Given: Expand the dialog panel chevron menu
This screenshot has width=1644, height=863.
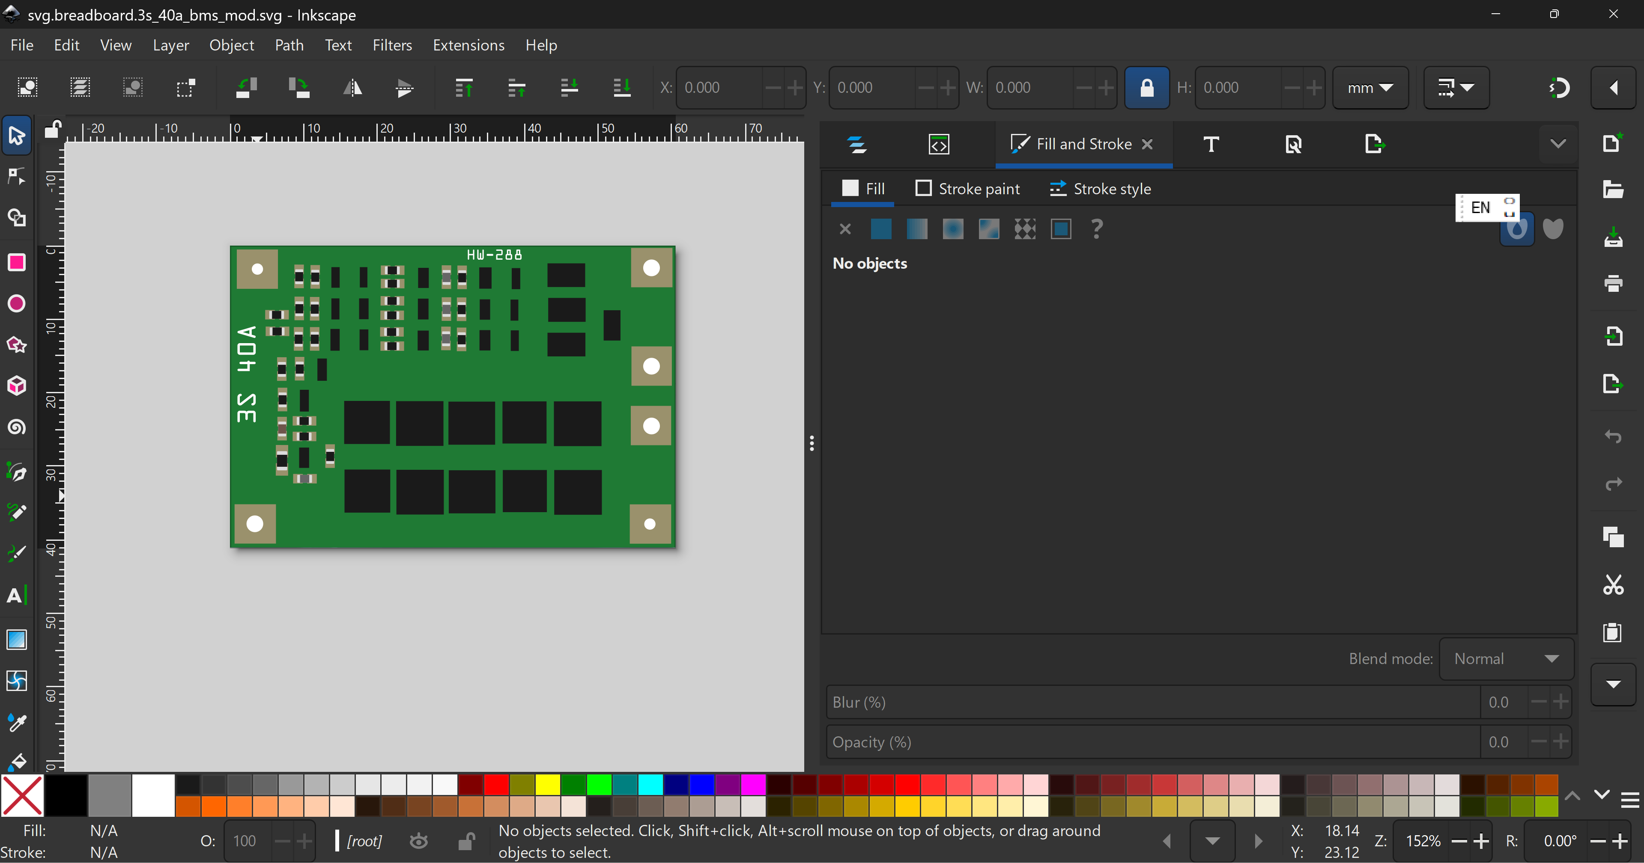Looking at the screenshot, I should click(1558, 144).
